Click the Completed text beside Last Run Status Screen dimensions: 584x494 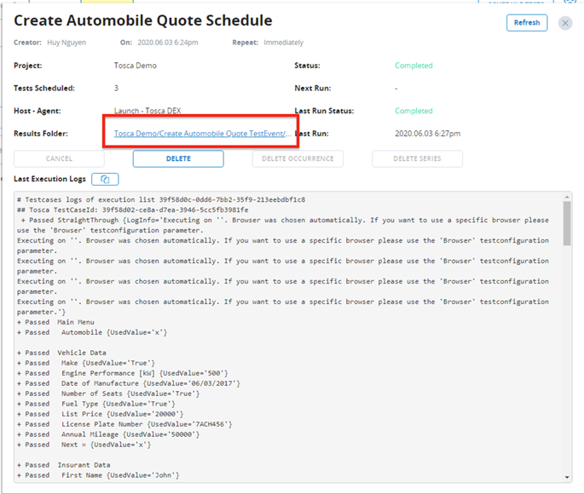(413, 111)
